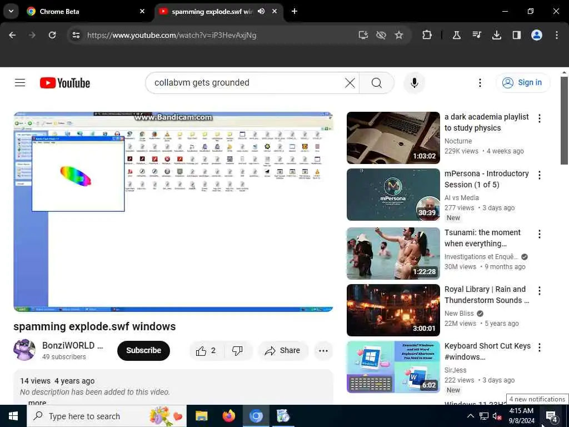Open the YouTube hamburger guide menu
569x427 pixels.
20,83
